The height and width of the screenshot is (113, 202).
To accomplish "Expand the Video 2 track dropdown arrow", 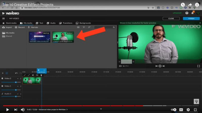I will point(18,79).
